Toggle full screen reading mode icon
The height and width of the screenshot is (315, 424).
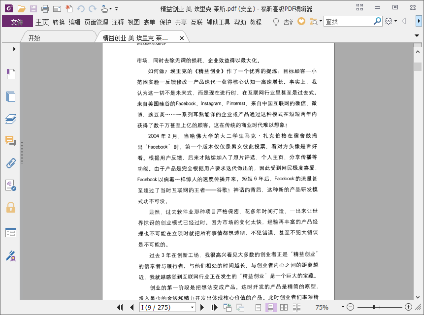pos(359,7)
